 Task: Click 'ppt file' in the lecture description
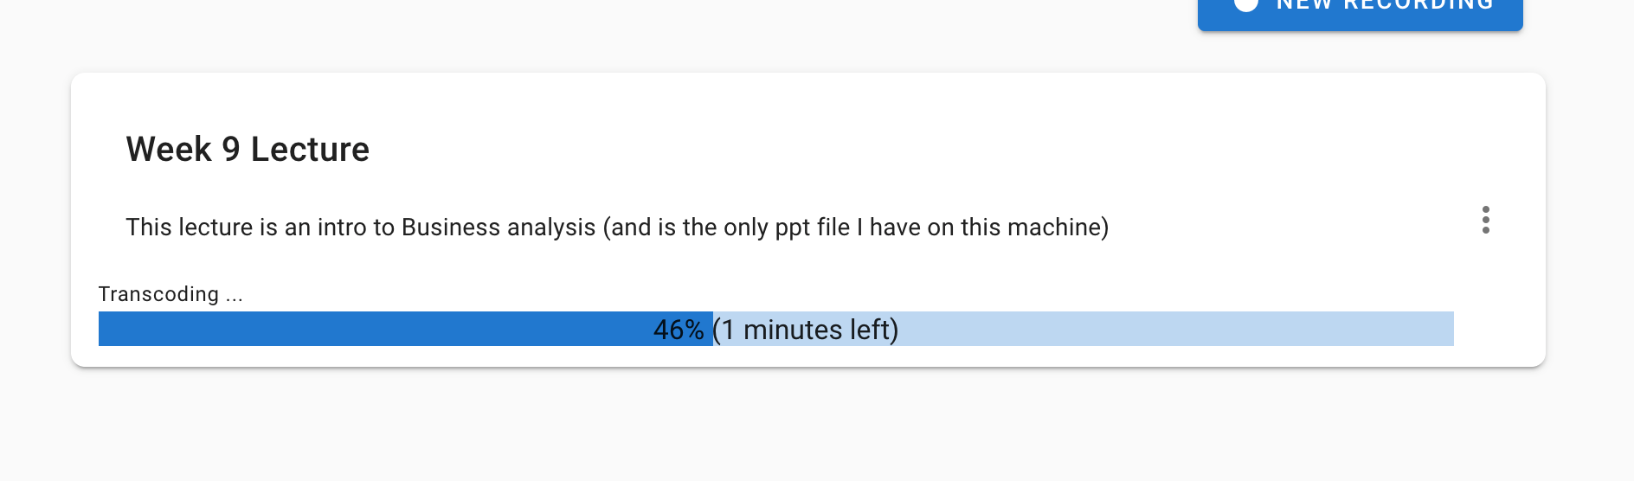pos(813,228)
